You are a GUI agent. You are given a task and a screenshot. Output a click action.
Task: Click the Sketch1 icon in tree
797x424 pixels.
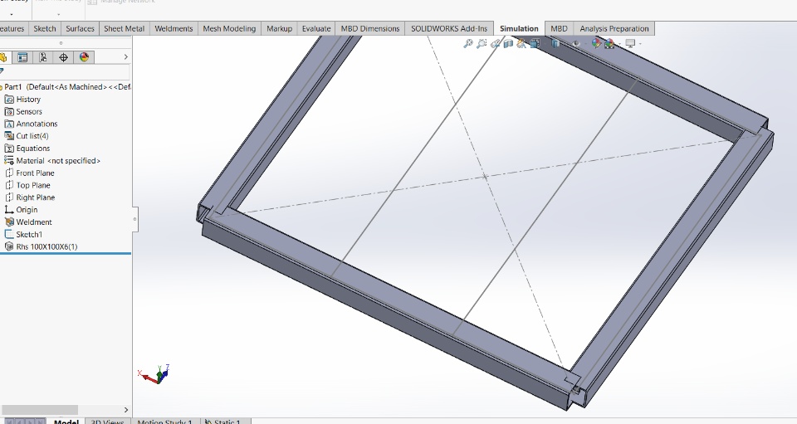point(8,235)
